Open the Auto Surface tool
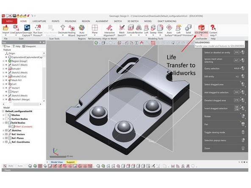This screenshot has height=188, width=251. (x=169, y=28)
